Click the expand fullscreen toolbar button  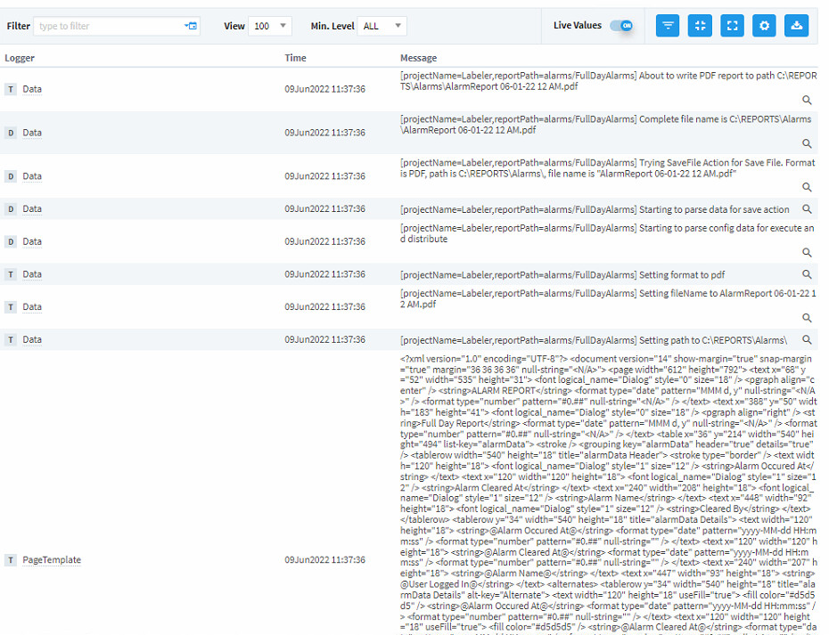click(732, 25)
